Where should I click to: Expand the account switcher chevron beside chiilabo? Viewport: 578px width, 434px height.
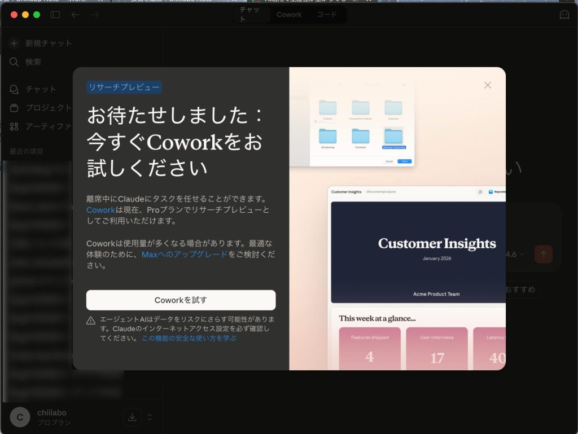click(148, 417)
